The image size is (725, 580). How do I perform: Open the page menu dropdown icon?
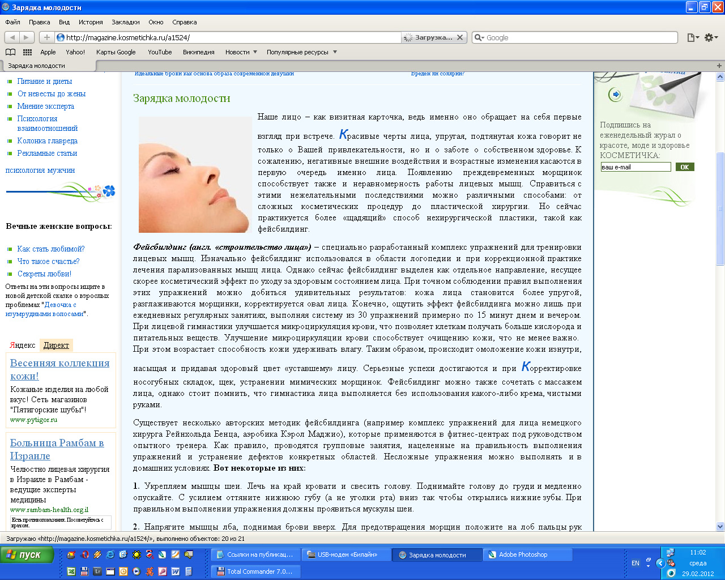(693, 37)
